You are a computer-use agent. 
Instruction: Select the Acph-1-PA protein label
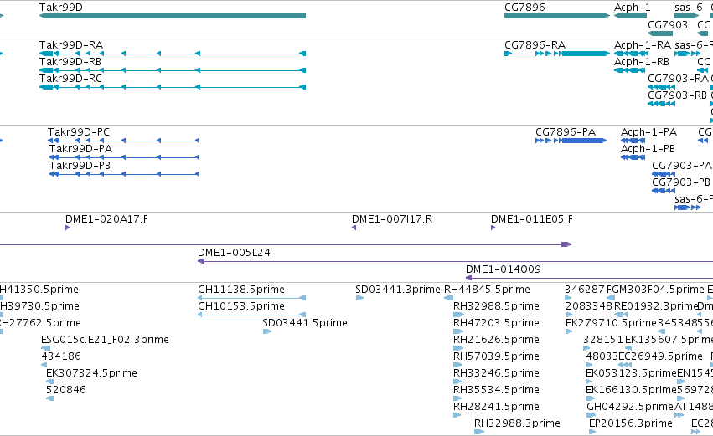[648, 132]
